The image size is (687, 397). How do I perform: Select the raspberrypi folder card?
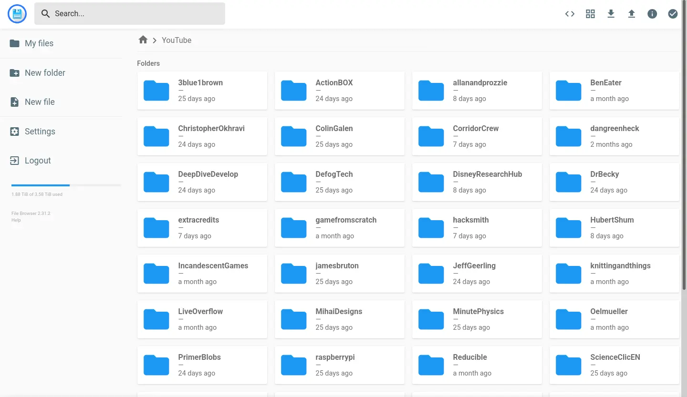[x=340, y=365]
